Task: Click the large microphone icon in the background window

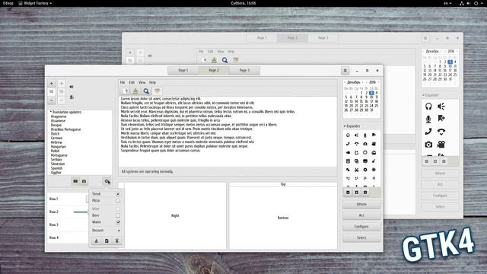Action: [x=428, y=119]
